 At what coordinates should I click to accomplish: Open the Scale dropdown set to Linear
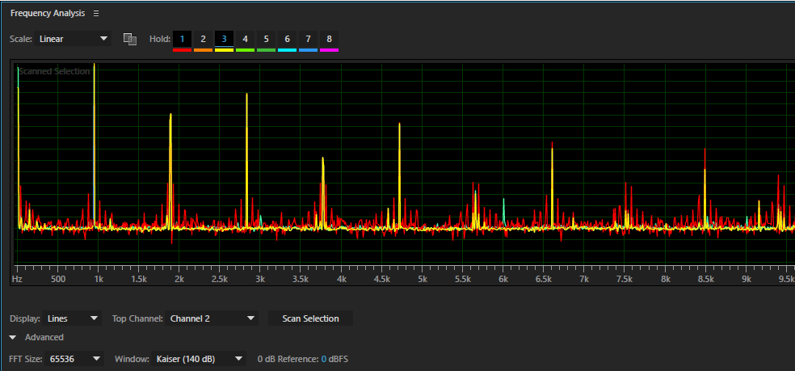(x=73, y=39)
